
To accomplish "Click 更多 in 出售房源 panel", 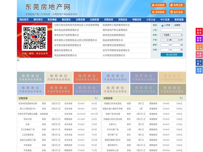I will pos(97,98).
